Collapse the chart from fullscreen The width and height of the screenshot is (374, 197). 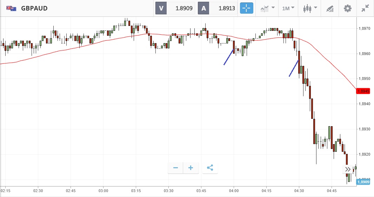click(365, 8)
